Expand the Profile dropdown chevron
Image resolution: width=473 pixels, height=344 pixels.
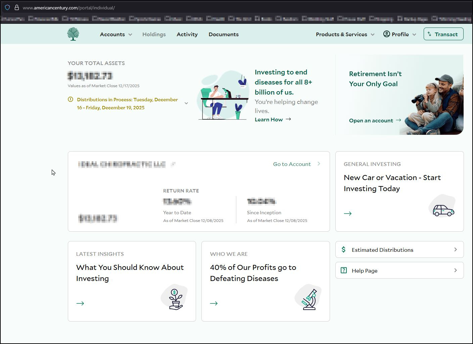(x=414, y=35)
